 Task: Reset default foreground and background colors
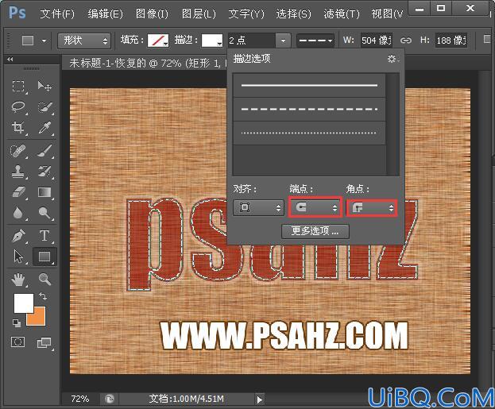(x=17, y=322)
